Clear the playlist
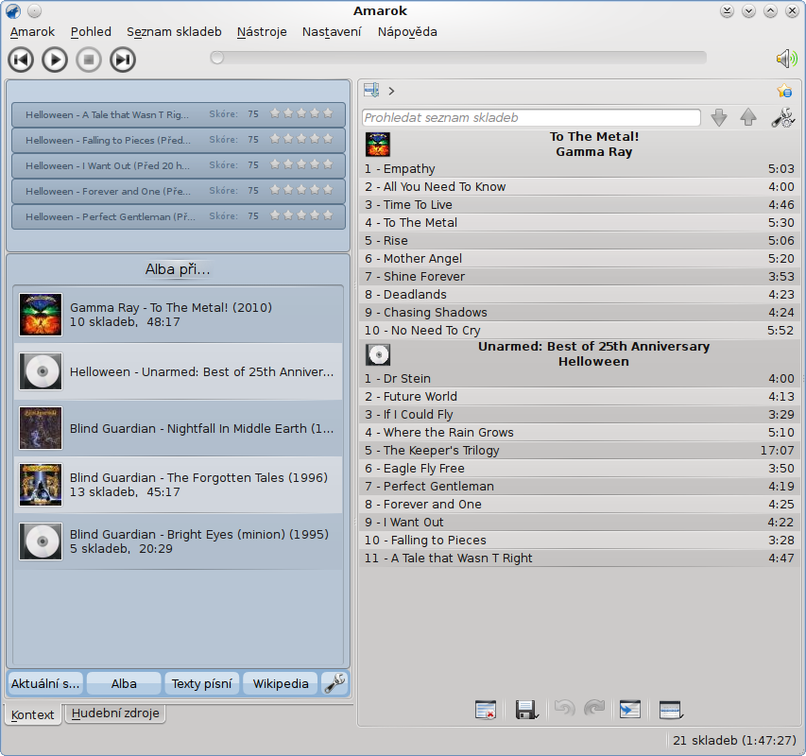Image resolution: width=806 pixels, height=756 pixels. pyautogui.click(x=486, y=710)
